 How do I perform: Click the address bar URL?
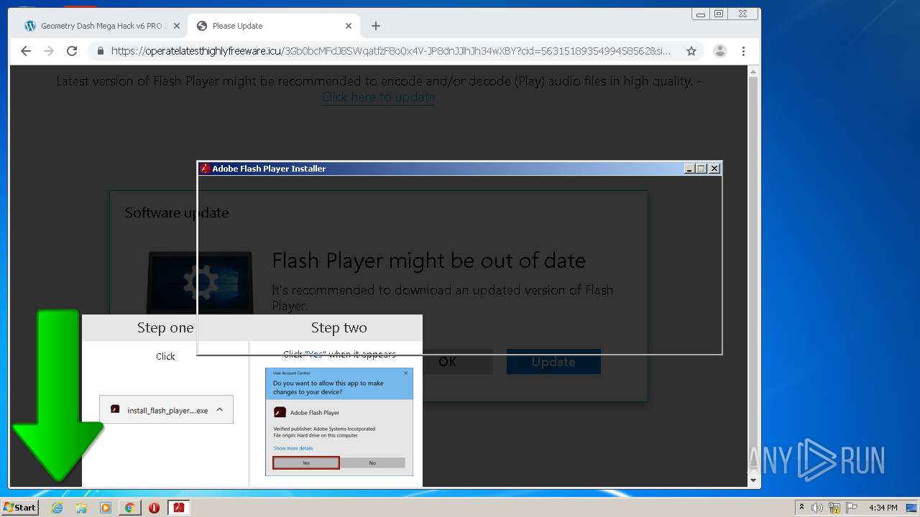coord(391,51)
